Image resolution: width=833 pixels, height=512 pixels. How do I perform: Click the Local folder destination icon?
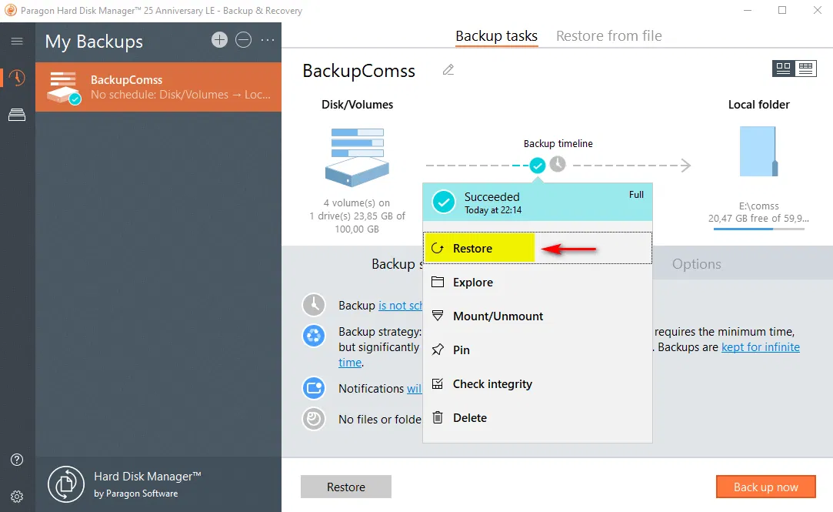758,152
